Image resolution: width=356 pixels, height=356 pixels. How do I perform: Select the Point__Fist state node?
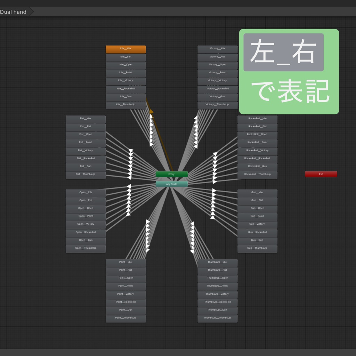click(x=126, y=270)
